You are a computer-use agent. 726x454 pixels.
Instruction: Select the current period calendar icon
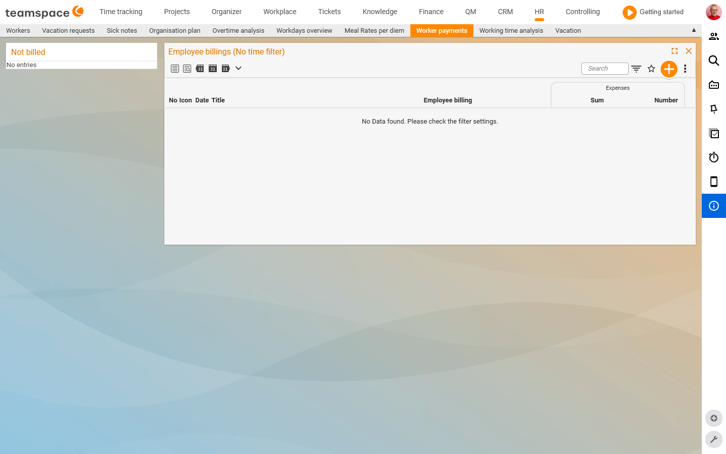tap(213, 69)
